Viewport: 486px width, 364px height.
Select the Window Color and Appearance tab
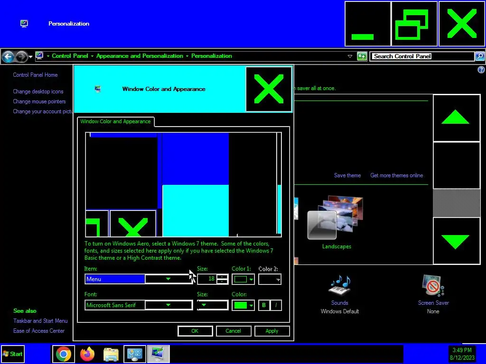[115, 121]
